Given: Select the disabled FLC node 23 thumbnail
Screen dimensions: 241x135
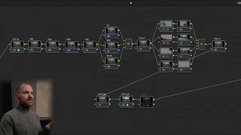Looking at the screenshot, I should [146, 100].
